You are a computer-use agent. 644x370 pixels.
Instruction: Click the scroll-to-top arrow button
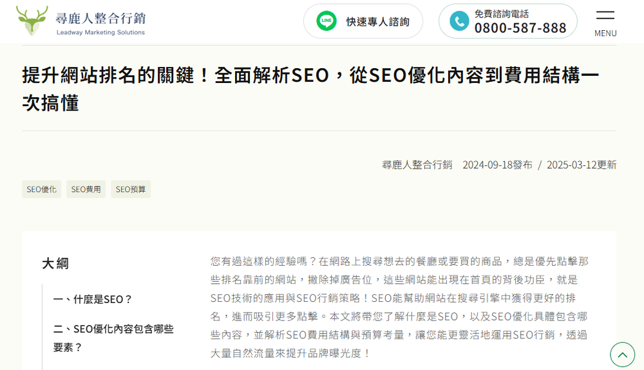pyautogui.click(x=622, y=355)
